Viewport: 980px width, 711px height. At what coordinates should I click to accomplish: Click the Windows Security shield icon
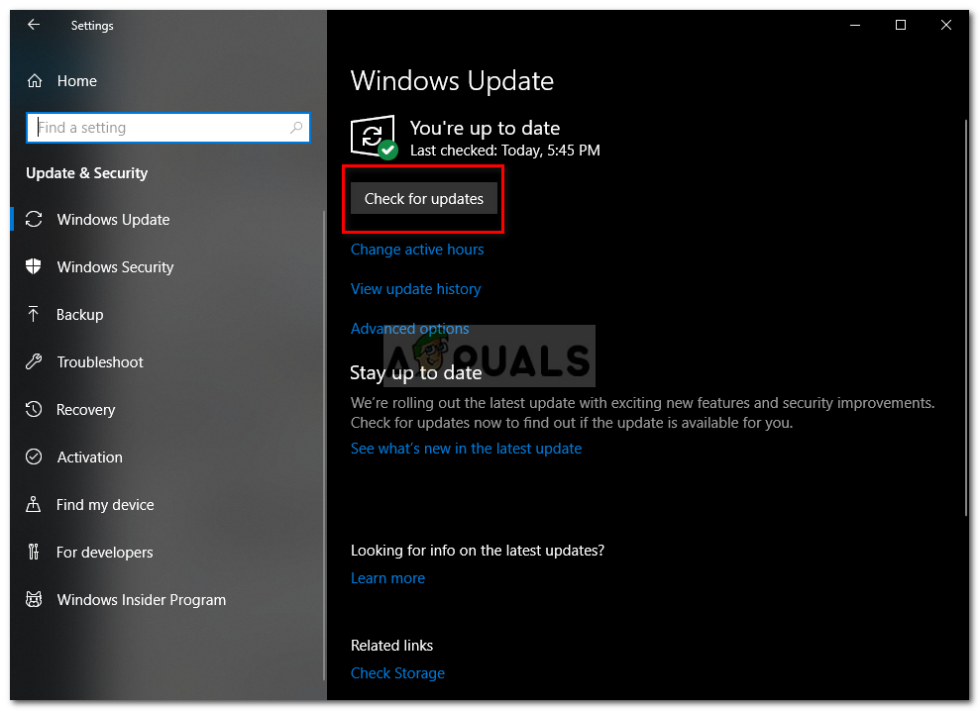point(34,266)
